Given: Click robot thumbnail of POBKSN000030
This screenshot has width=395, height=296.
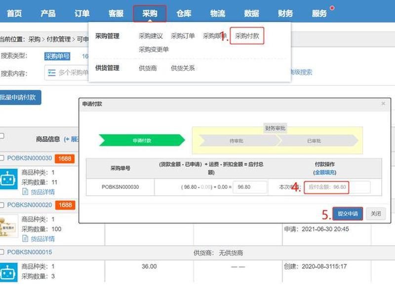Looking at the screenshot, I should [8, 179].
